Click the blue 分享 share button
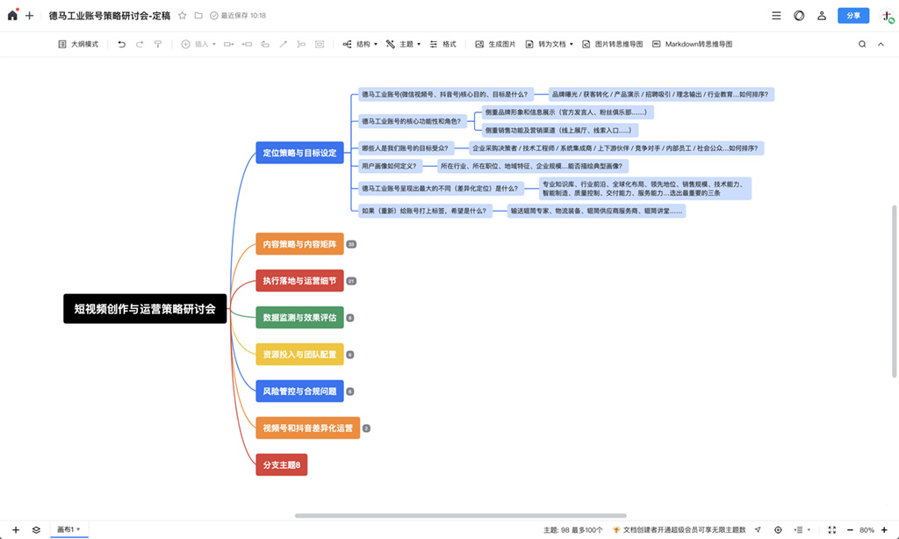The width and height of the screenshot is (899, 539). pos(853,16)
